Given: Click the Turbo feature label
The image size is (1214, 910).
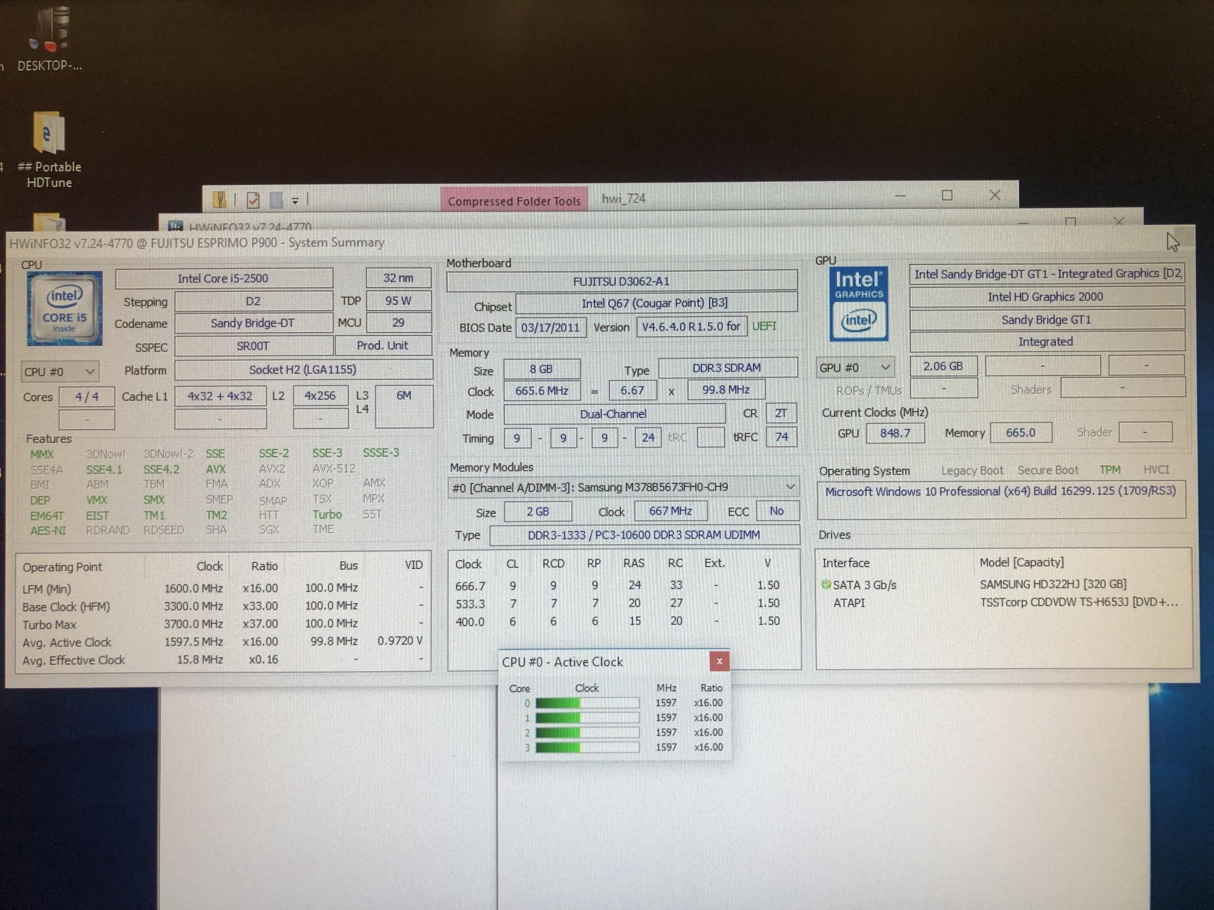Looking at the screenshot, I should click(x=327, y=514).
